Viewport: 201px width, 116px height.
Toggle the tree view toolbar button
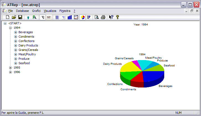pyautogui.click(x=43, y=17)
